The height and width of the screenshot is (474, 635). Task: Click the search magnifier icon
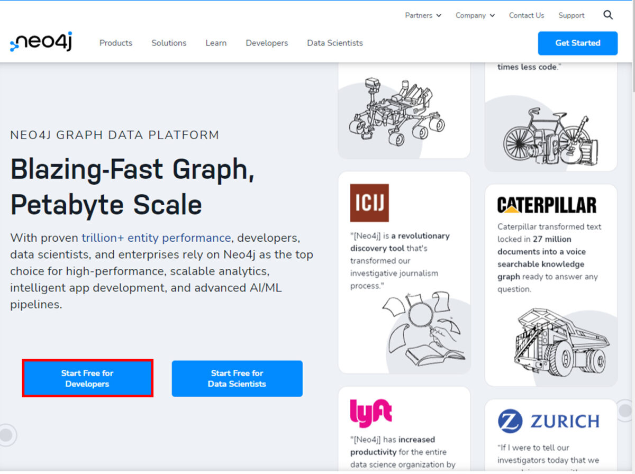(x=608, y=15)
